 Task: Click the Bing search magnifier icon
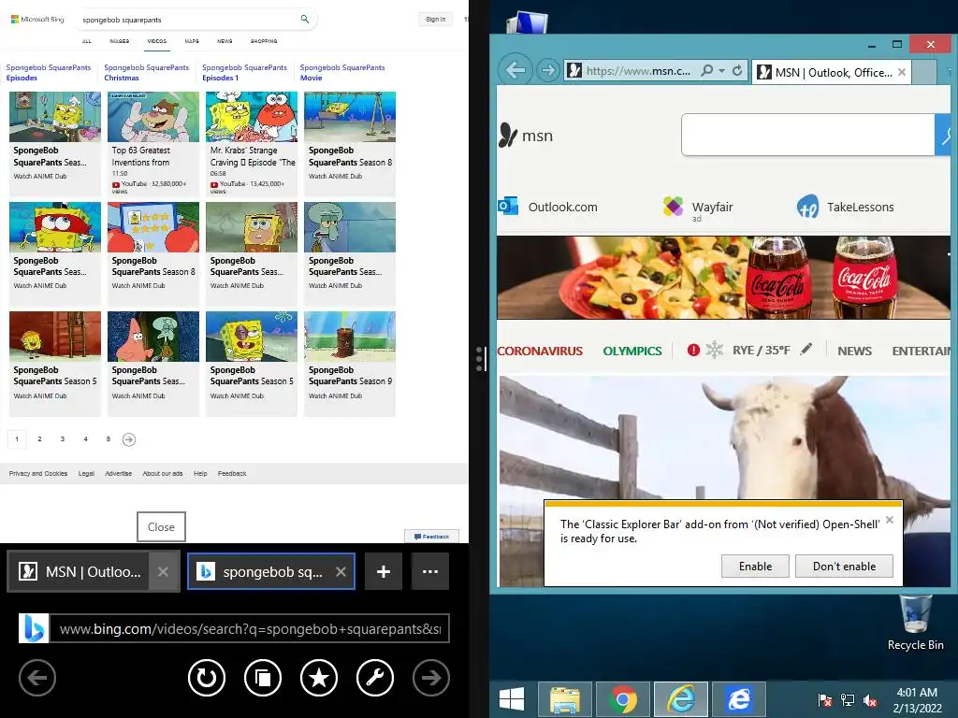304,19
